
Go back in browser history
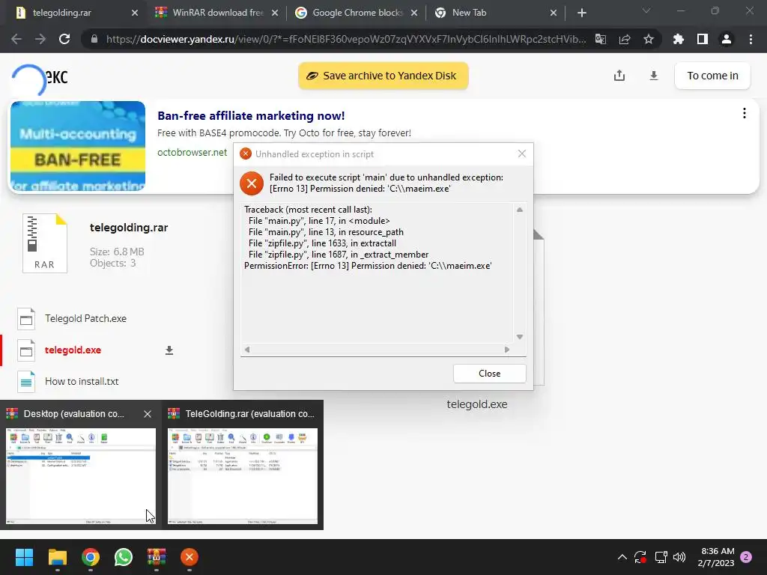point(16,39)
